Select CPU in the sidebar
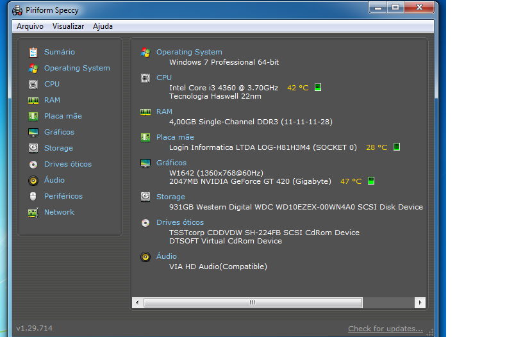 pyautogui.click(x=52, y=84)
